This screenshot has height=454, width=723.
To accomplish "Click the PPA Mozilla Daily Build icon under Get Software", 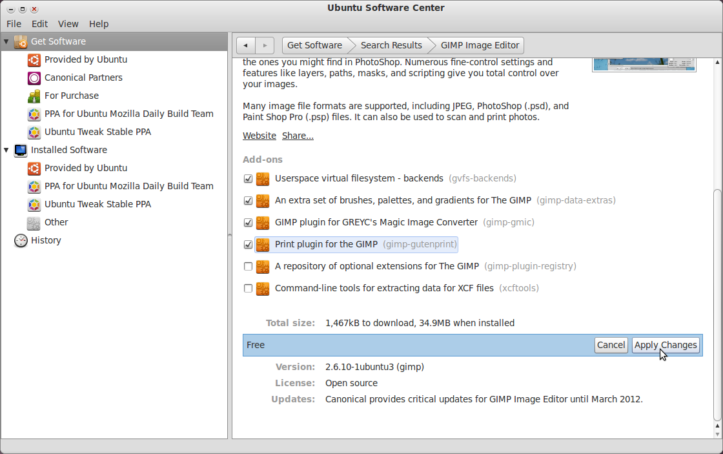I will [x=34, y=114].
